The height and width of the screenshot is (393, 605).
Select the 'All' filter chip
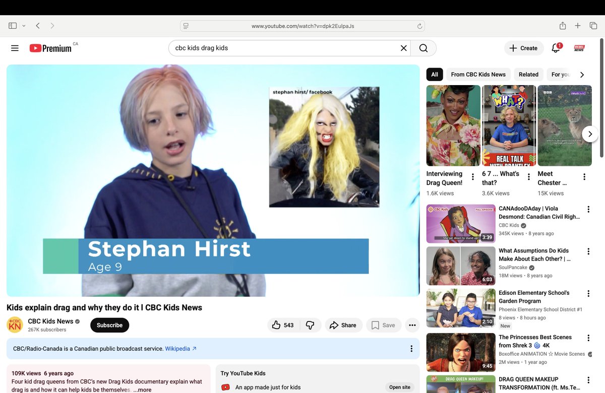point(435,74)
